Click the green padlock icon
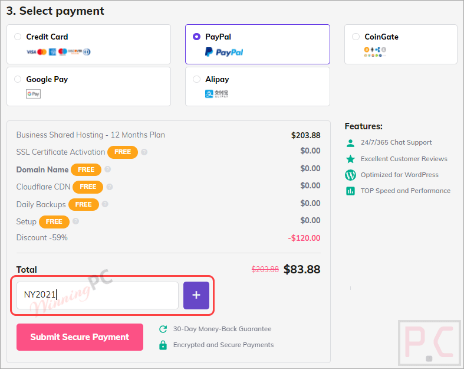The image size is (464, 369). pyautogui.click(x=163, y=345)
